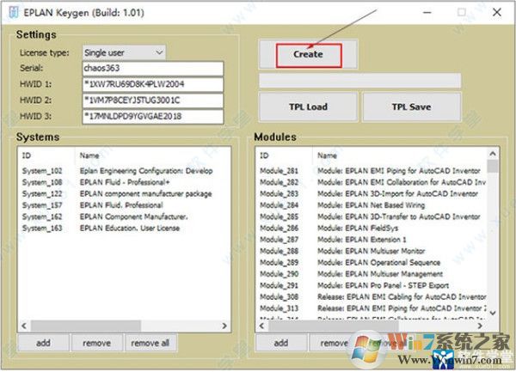Image resolution: width=516 pixels, height=372 pixels.
Task: Click the add button under Systems
Action: (44, 343)
